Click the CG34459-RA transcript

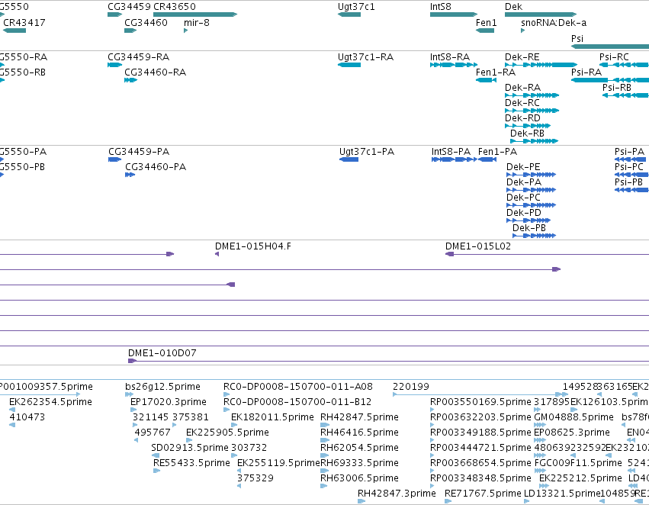[x=114, y=65]
